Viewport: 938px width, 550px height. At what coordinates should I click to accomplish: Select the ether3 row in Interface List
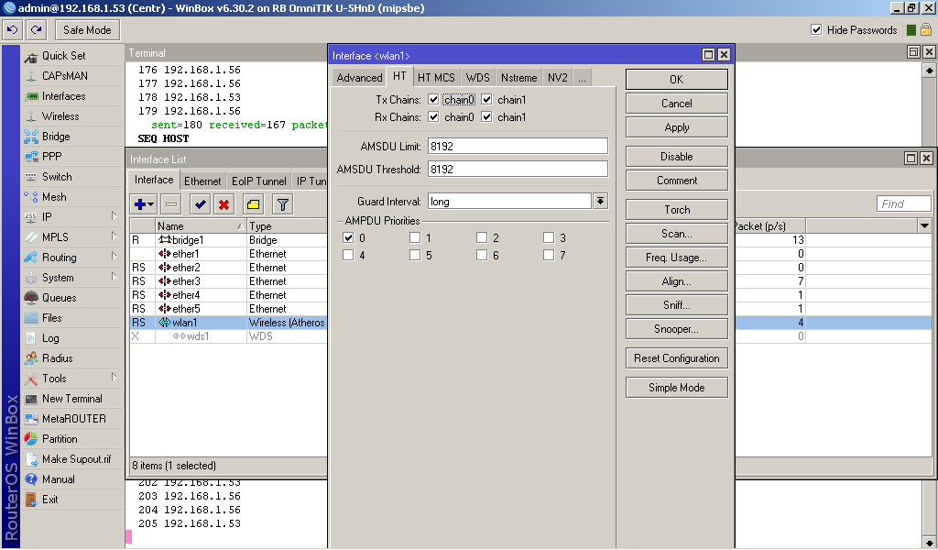point(228,281)
